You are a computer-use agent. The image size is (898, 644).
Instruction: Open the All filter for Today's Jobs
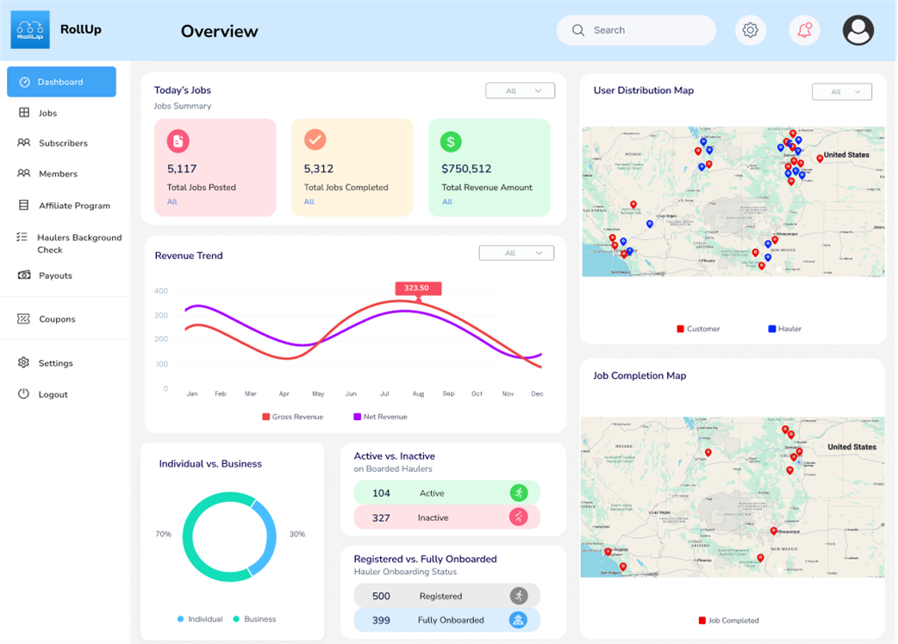[520, 90]
